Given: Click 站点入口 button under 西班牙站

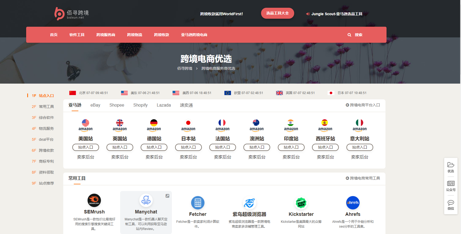Looking at the screenshot, I should [x=325, y=147].
